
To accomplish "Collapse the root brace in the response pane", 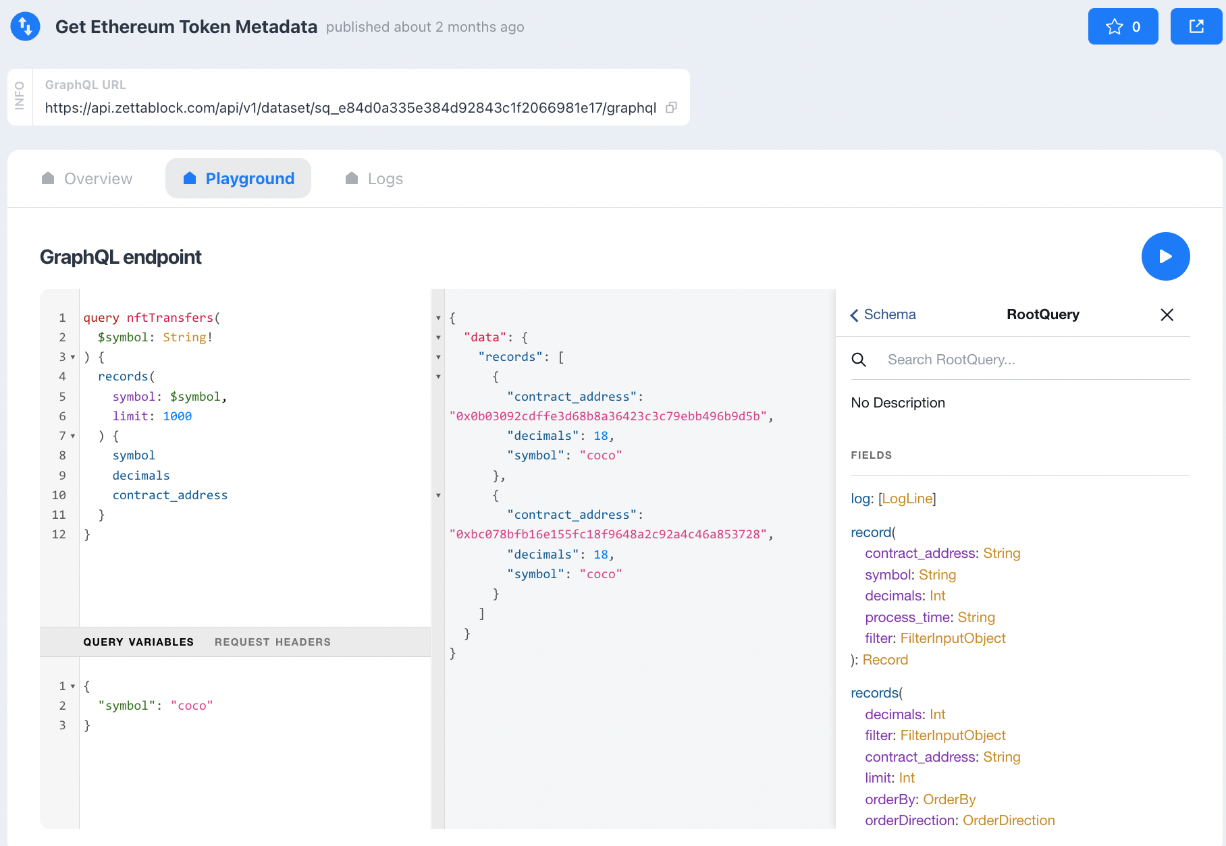I will (x=438, y=318).
